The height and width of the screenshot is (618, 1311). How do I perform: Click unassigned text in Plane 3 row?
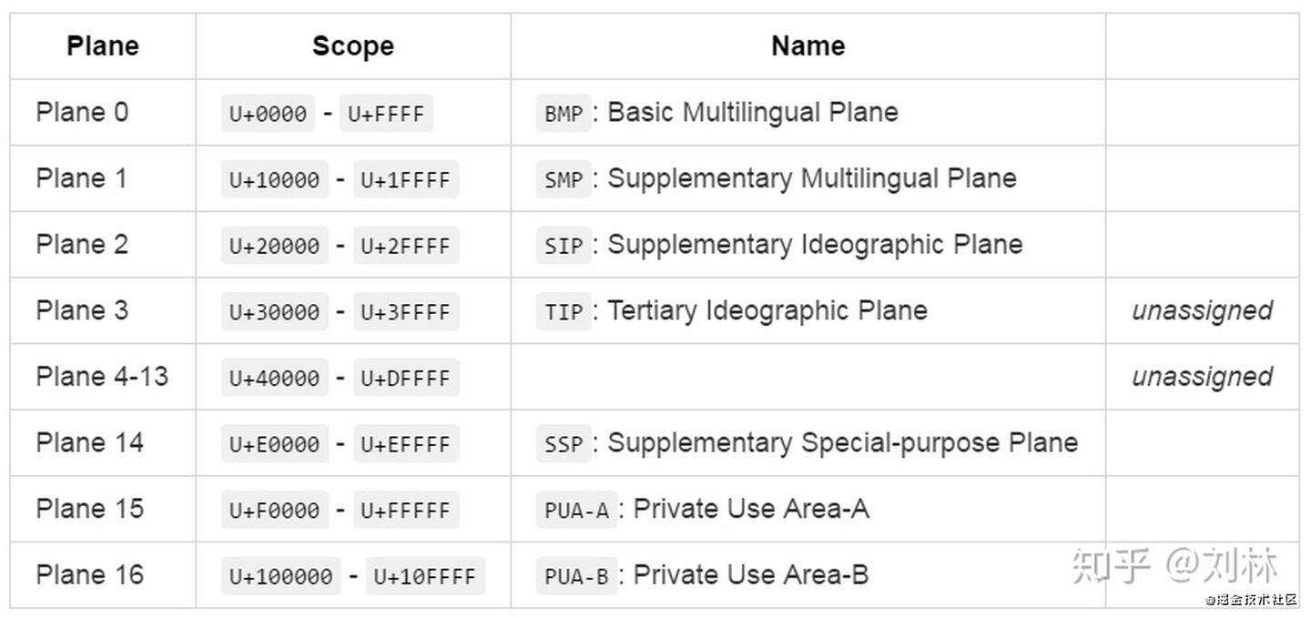click(1202, 310)
